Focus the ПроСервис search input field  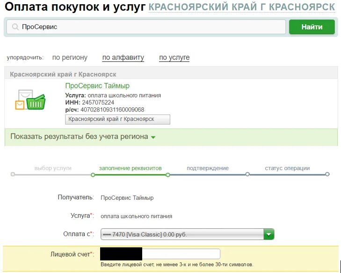tap(146, 27)
